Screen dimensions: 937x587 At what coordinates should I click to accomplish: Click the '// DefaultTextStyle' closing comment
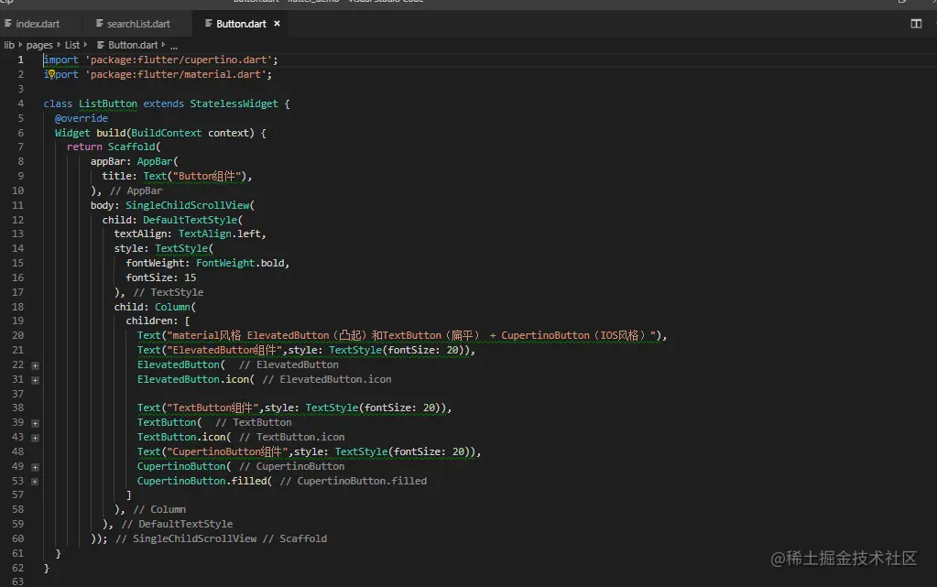[177, 524]
